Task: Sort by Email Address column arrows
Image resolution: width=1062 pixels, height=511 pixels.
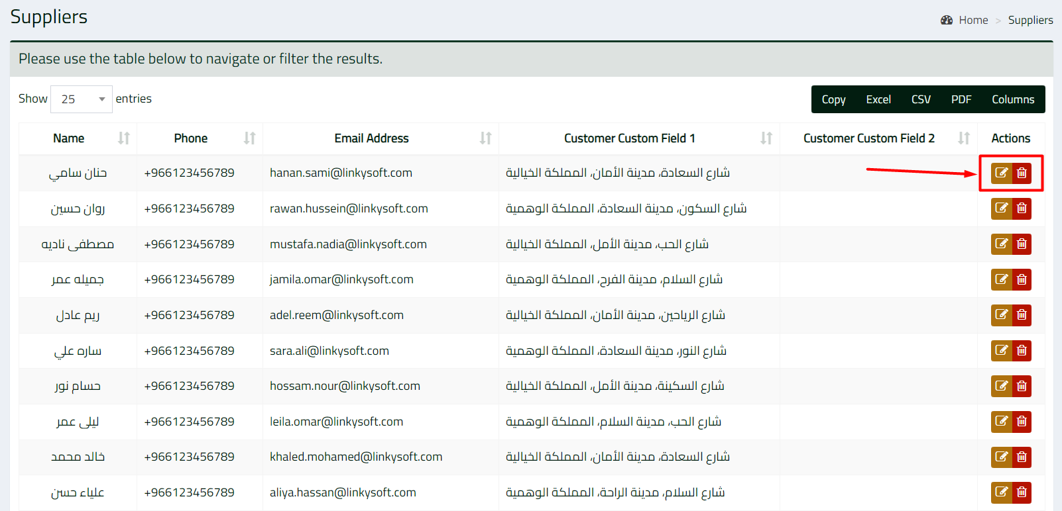Action: click(x=486, y=138)
